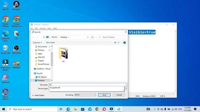Open File Explorer from taskbar
200x112 pixels.
point(75,109)
